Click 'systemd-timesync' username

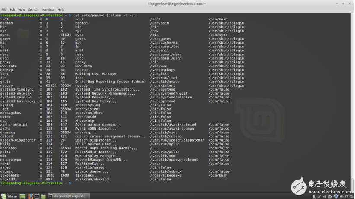pyautogui.click(x=17, y=89)
